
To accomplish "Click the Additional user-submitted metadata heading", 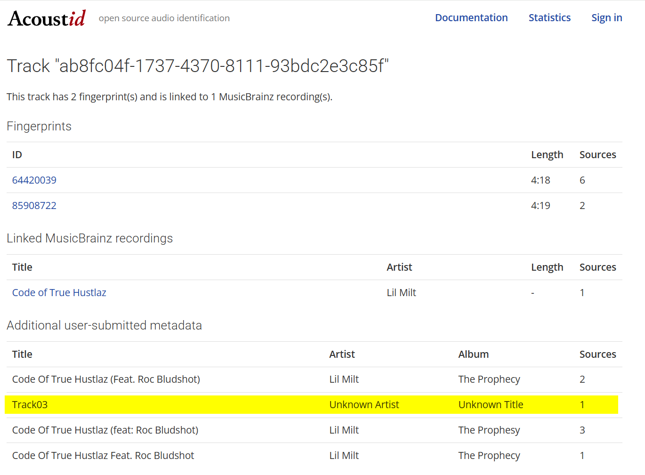I will (x=104, y=326).
